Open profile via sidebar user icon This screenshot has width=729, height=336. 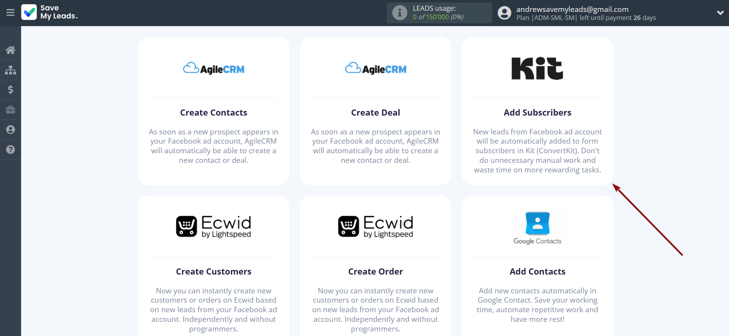pyautogui.click(x=10, y=130)
